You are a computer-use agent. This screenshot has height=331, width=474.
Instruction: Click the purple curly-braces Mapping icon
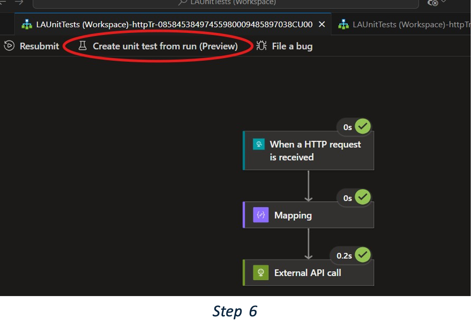pyautogui.click(x=261, y=215)
